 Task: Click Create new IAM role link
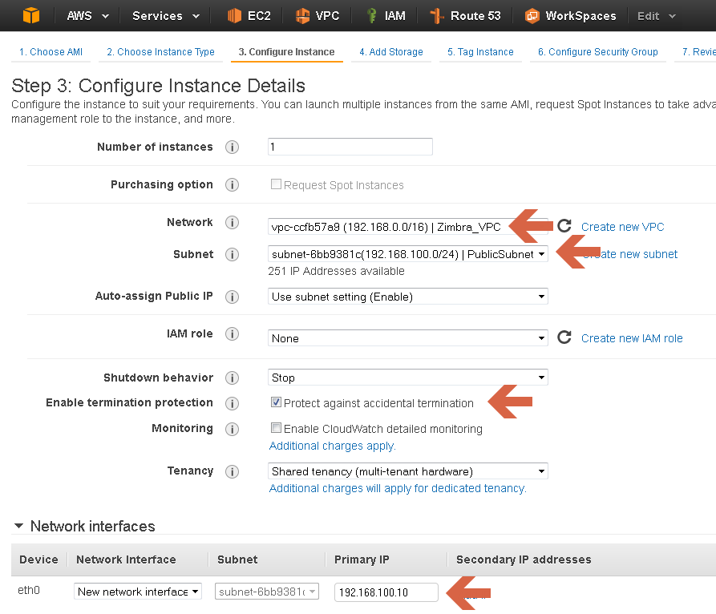tap(632, 338)
